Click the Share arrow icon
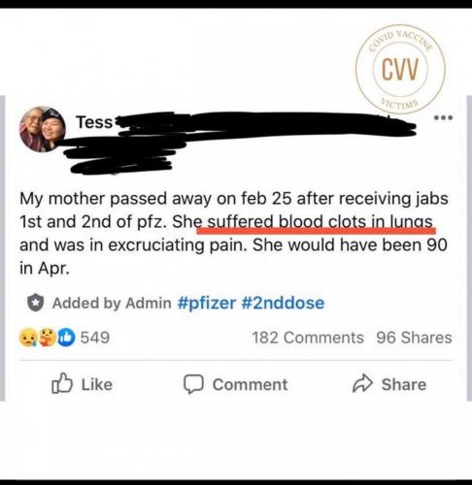 (x=362, y=383)
